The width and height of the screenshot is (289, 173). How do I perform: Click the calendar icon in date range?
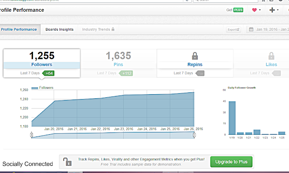251,29
